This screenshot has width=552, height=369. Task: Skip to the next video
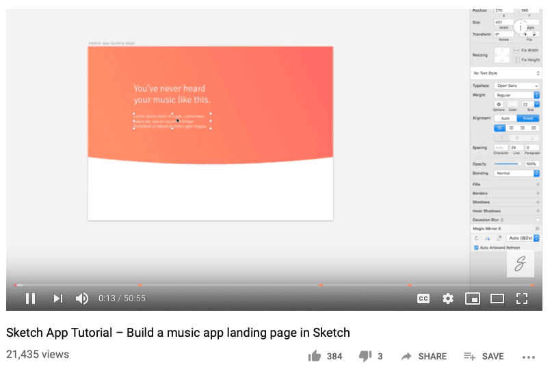pos(57,298)
